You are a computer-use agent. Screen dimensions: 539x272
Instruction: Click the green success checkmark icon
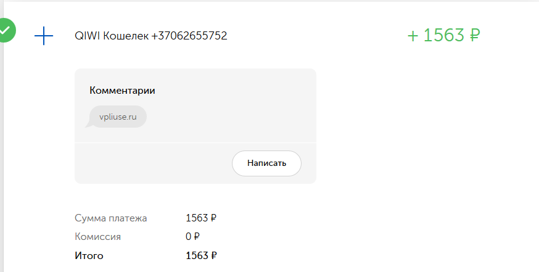pos(4,30)
